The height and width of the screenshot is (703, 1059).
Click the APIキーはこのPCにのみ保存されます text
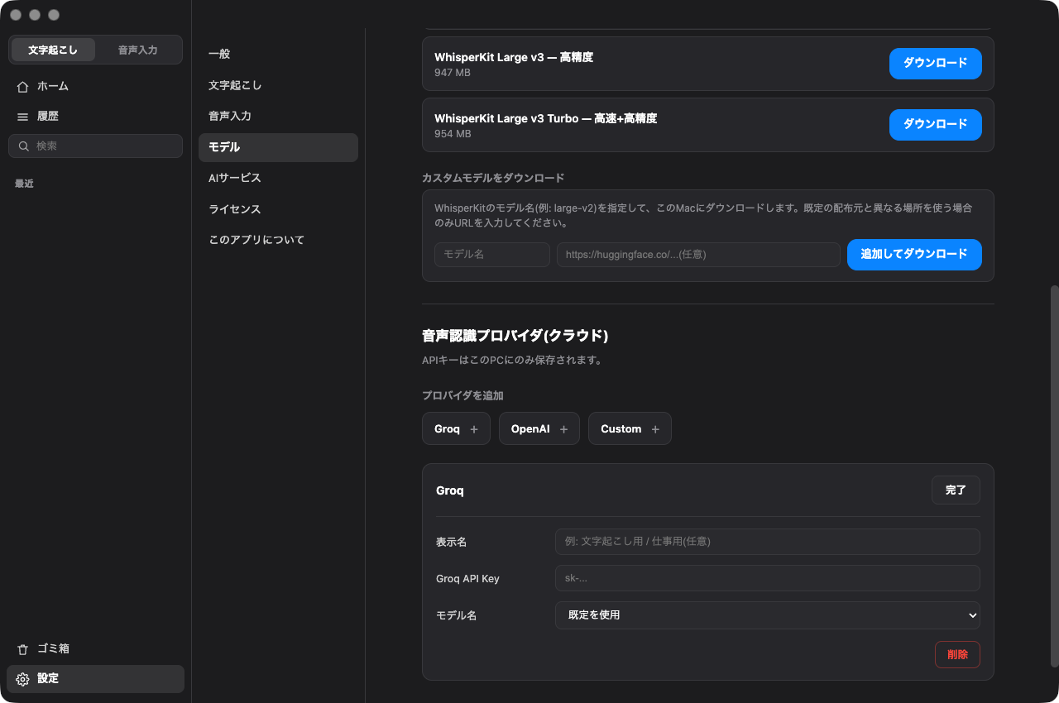[x=511, y=361]
